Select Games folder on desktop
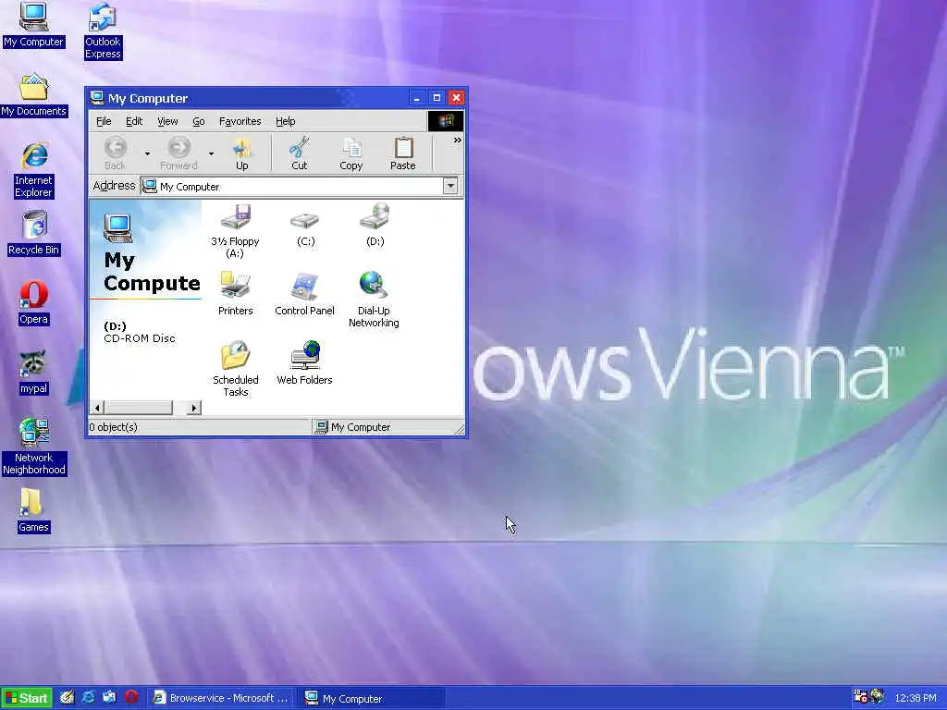 click(x=33, y=510)
